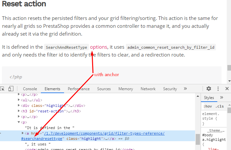Open the Network tab
Image resolution: width=231 pixels, height=150 pixels.
coord(148,89)
